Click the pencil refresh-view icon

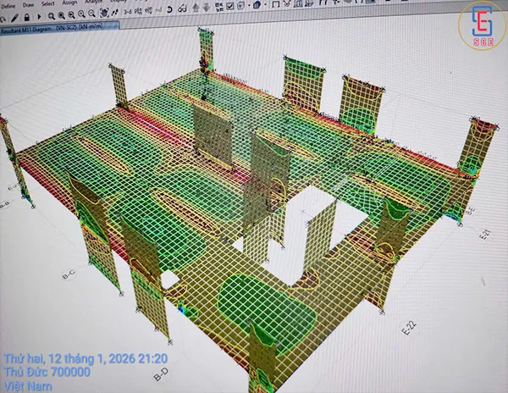(14, 18)
